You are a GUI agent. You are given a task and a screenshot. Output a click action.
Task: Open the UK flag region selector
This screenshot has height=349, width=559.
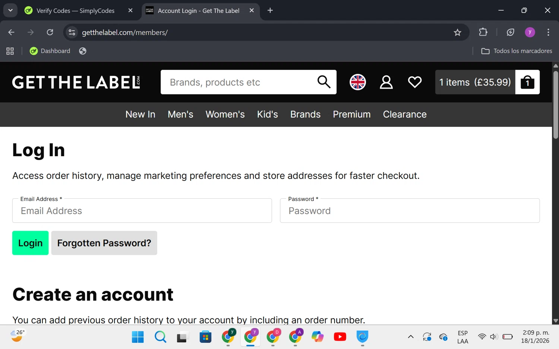point(357,82)
